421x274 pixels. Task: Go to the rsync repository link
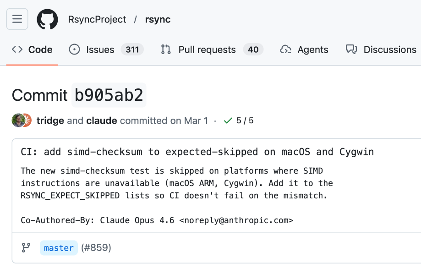pyautogui.click(x=158, y=20)
